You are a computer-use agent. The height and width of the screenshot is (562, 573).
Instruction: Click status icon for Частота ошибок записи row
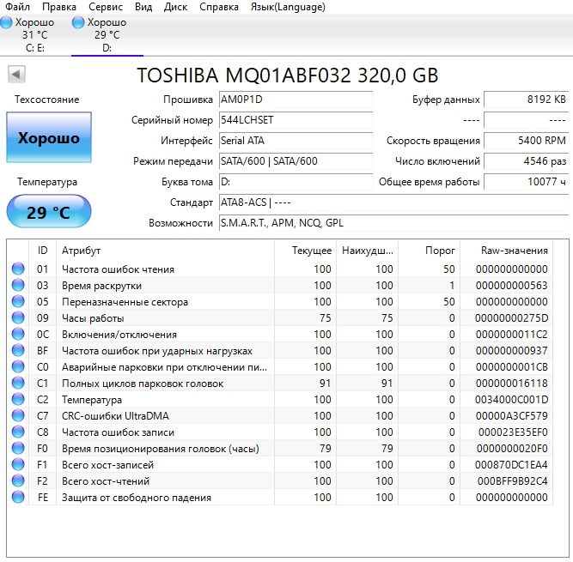click(18, 432)
